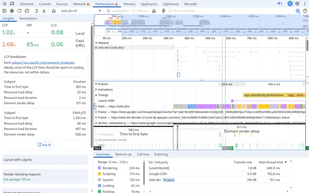This screenshot has width=309, height=193.
Task: Click the Loading blue color swatch
Action: (x=99, y=186)
